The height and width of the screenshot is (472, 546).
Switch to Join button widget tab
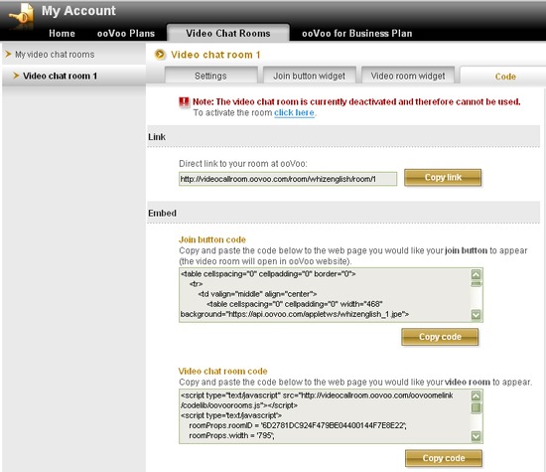click(309, 76)
